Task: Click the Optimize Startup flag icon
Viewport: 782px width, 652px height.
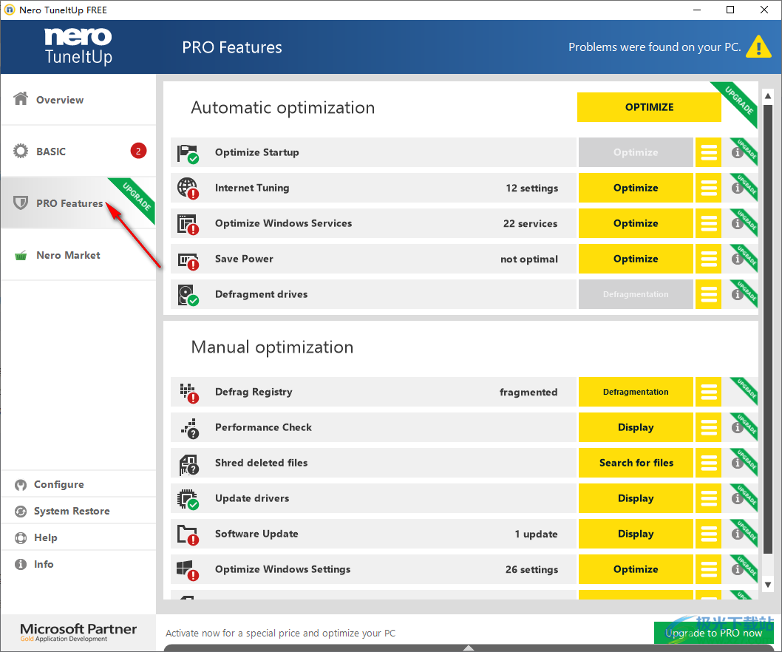Action: click(x=188, y=154)
